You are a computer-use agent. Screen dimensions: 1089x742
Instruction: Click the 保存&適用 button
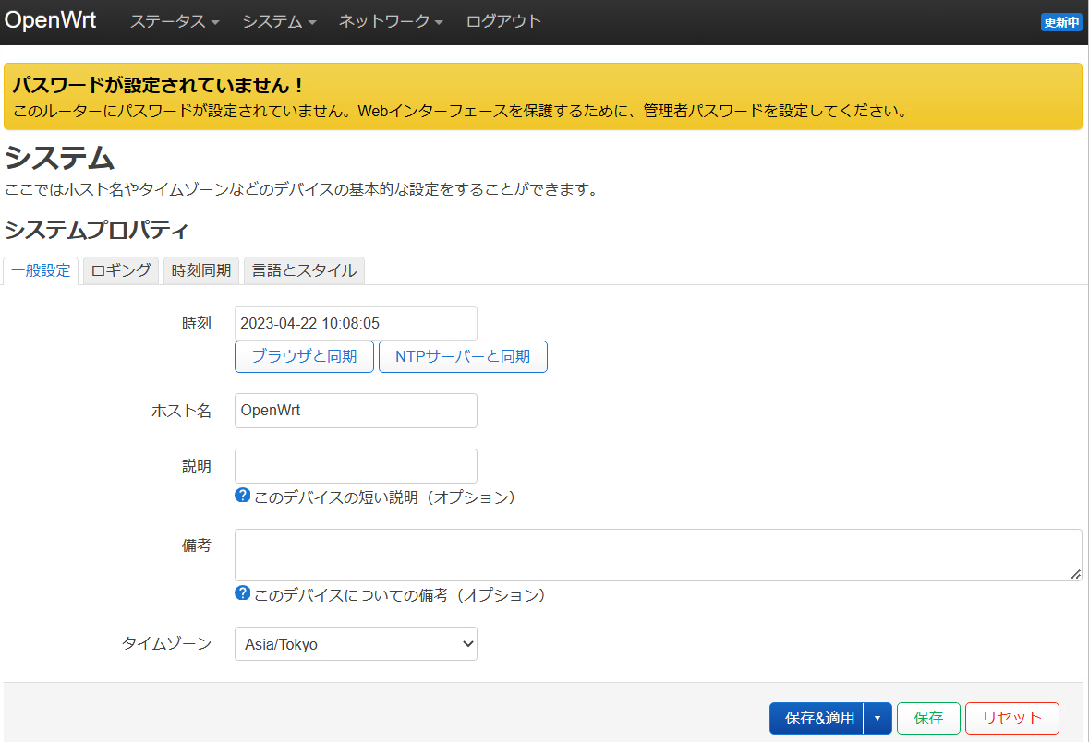(817, 718)
